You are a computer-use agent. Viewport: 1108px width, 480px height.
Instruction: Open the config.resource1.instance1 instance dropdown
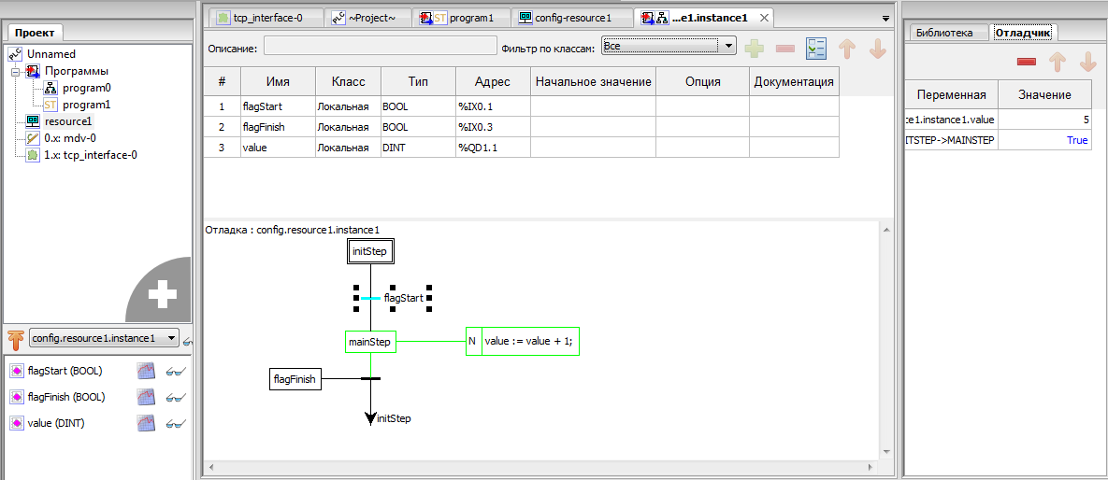(104, 338)
